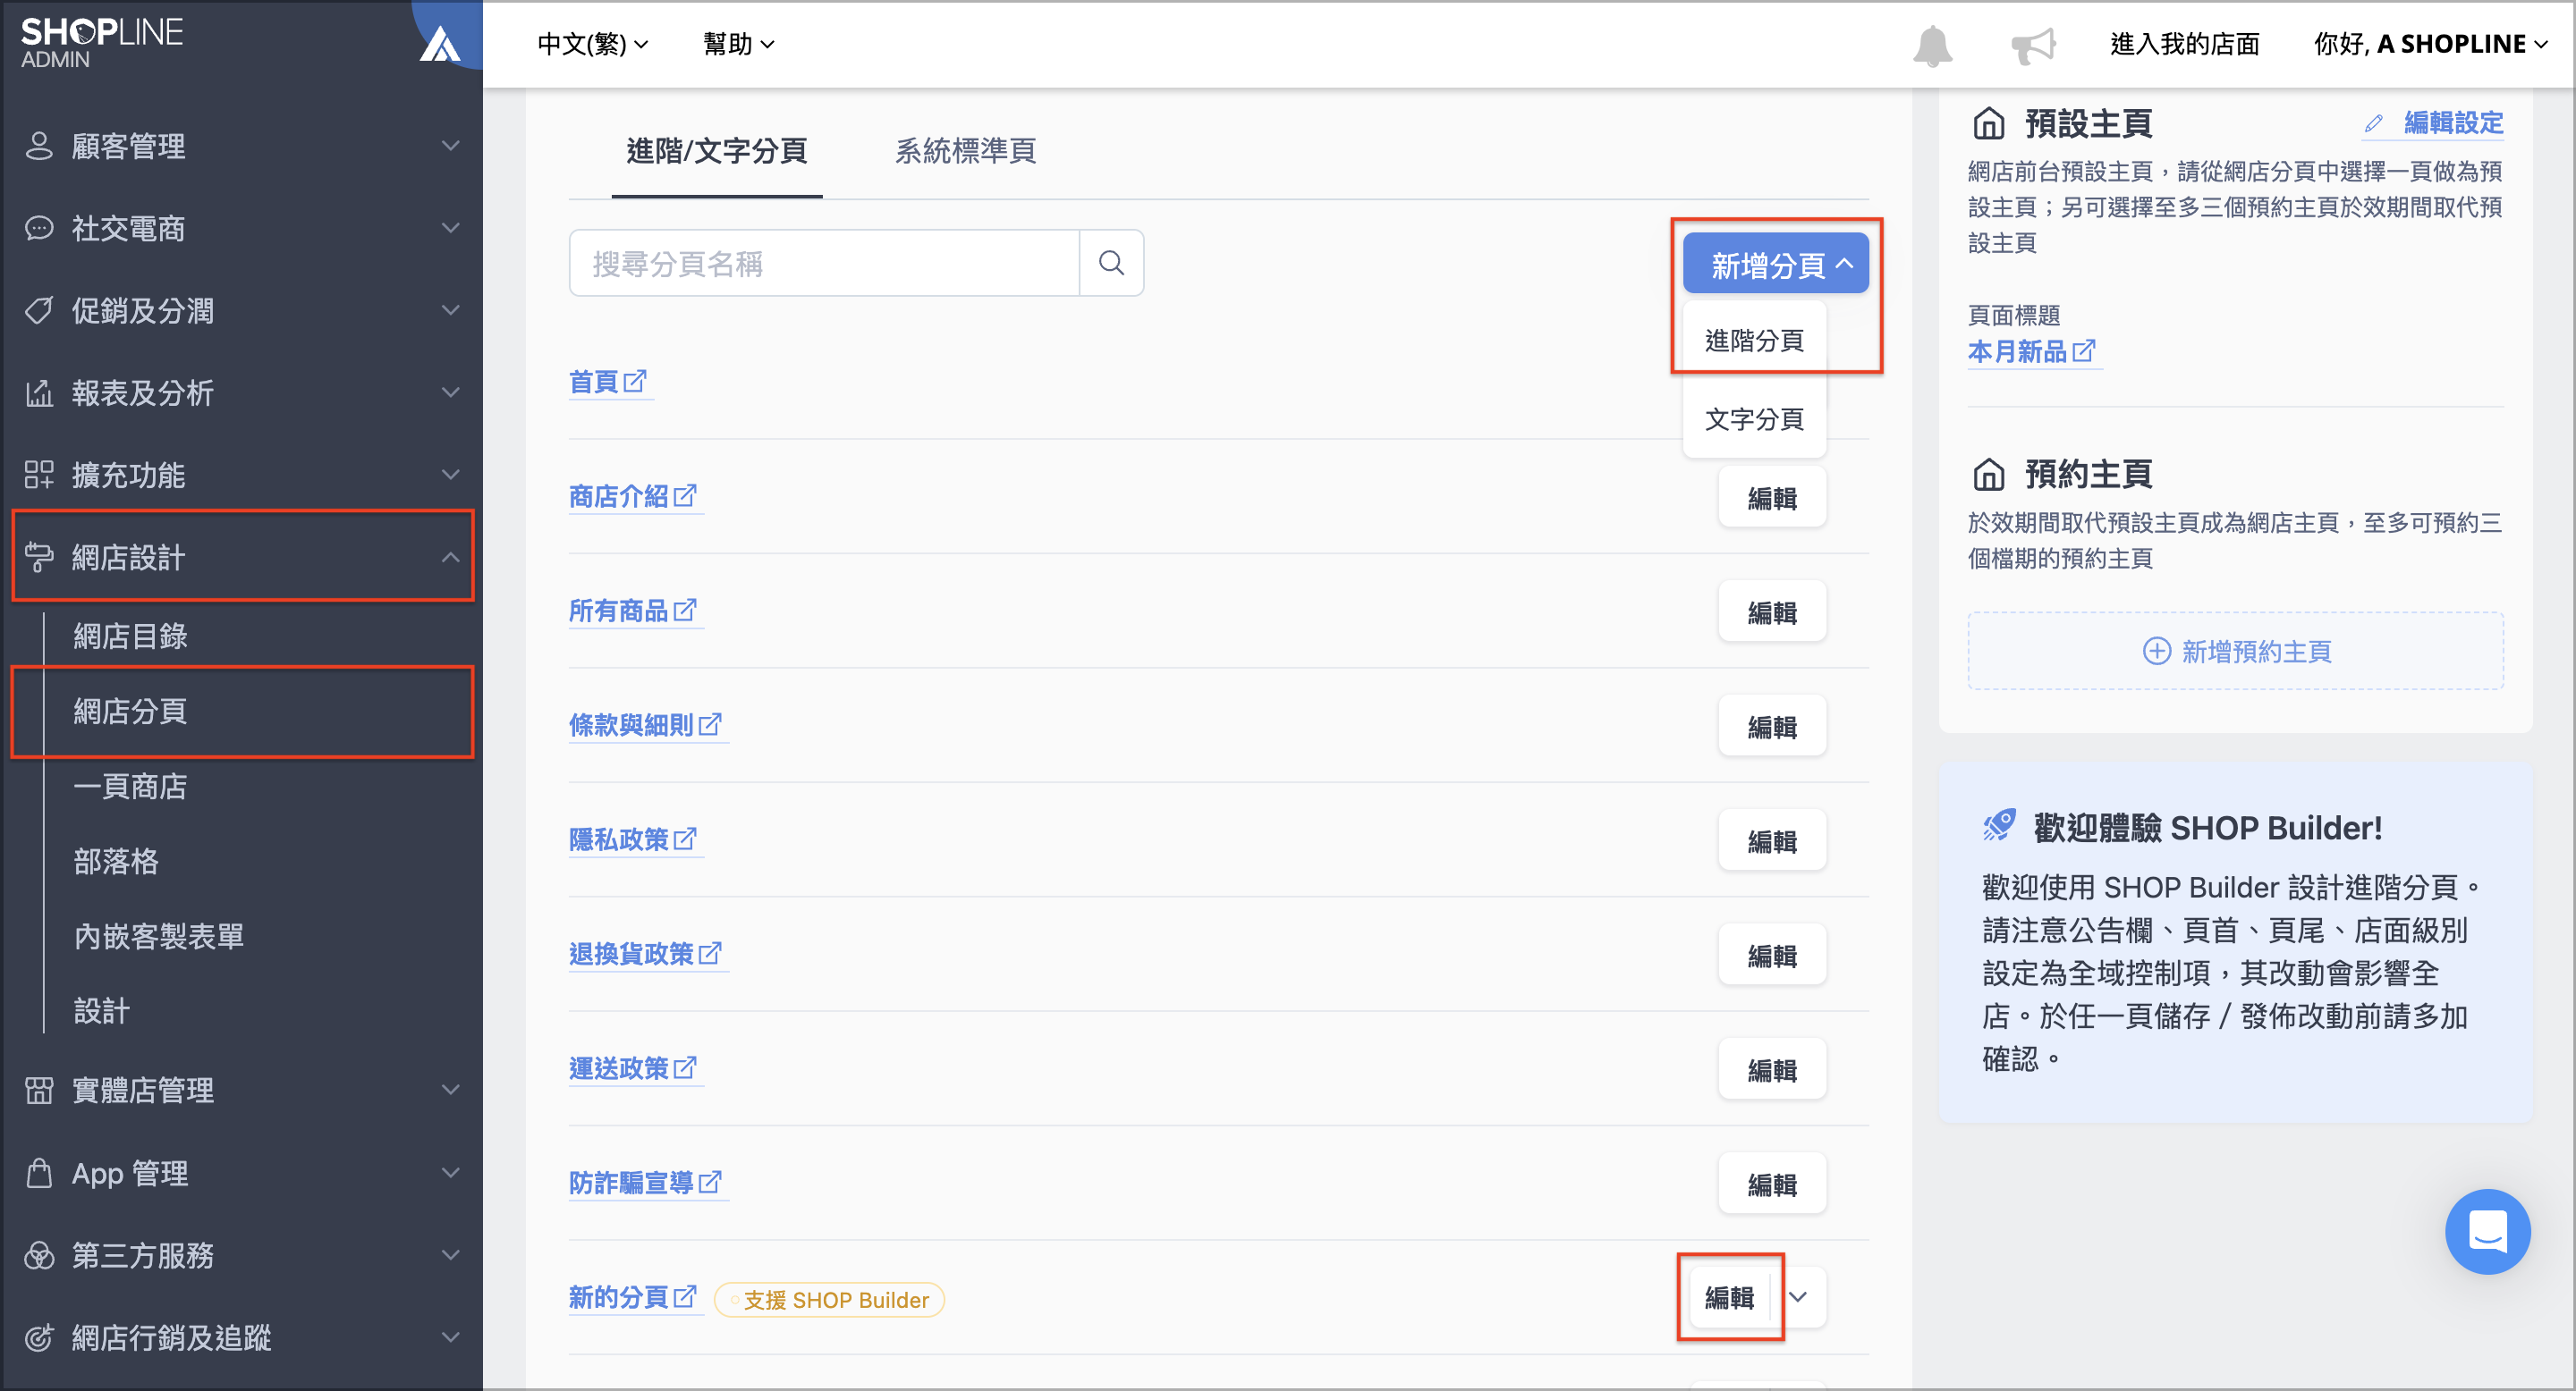This screenshot has height=1391, width=2576.
Task: Go to 內嵌客製表單 in the sidebar
Action: tap(158, 935)
